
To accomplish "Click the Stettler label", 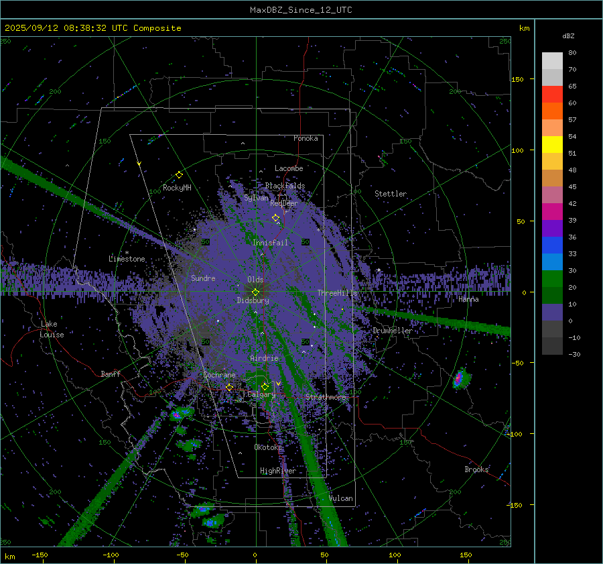I will [391, 194].
